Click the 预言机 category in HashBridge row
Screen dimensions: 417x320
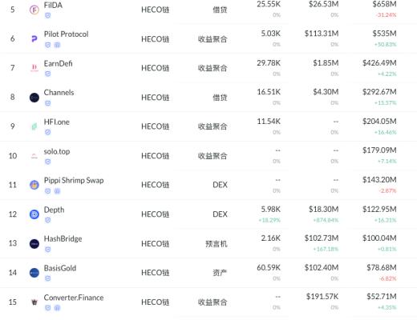(x=217, y=244)
